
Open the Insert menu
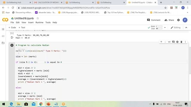pos(31,23)
